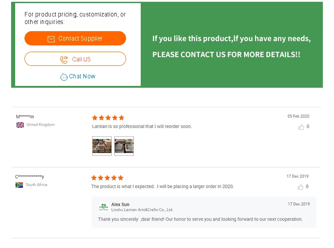This screenshot has height=248, width=334.
Task: Click thumbs-up on the 17 Dec 2019 review
Action: (302, 187)
